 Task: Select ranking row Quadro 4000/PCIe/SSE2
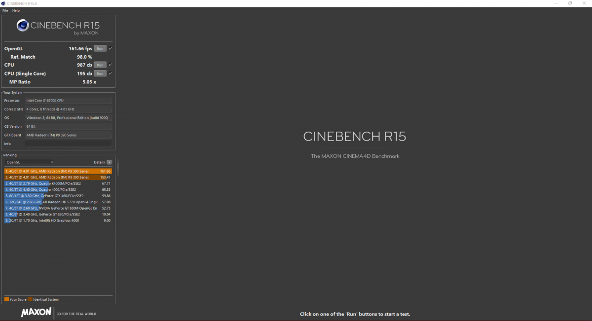pyautogui.click(x=58, y=189)
